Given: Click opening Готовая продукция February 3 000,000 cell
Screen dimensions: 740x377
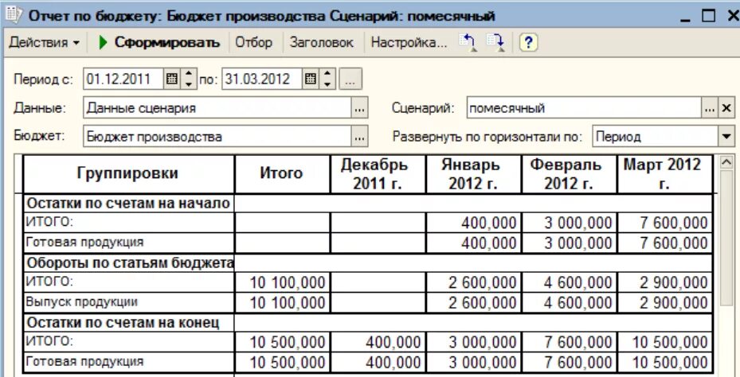Looking at the screenshot, I should coord(569,243).
